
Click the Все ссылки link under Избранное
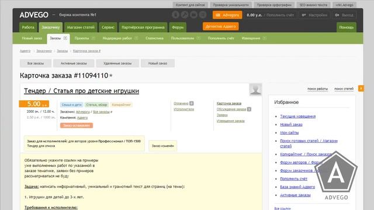click(x=282, y=208)
